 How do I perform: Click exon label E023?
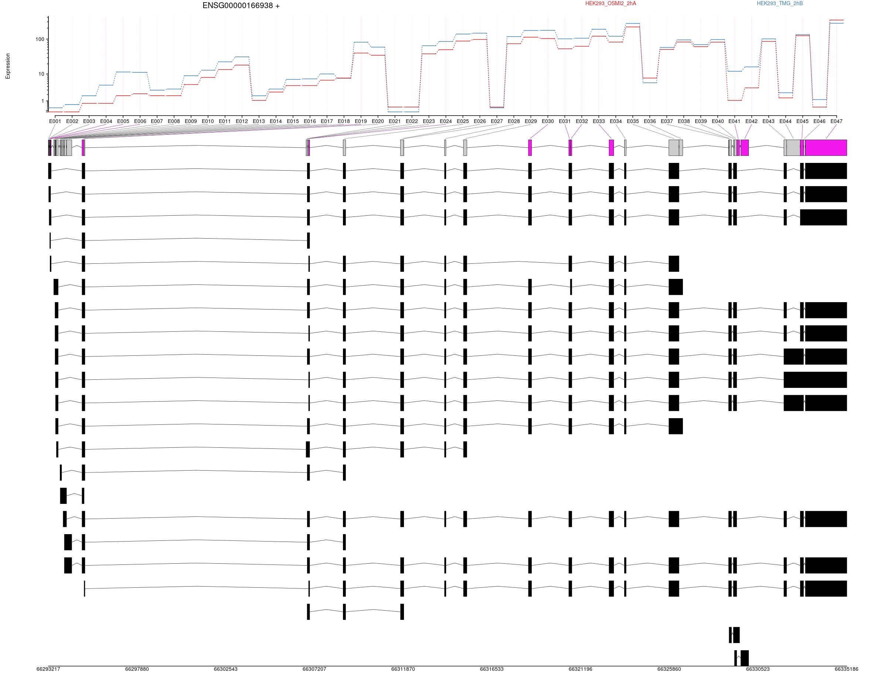pyautogui.click(x=429, y=121)
